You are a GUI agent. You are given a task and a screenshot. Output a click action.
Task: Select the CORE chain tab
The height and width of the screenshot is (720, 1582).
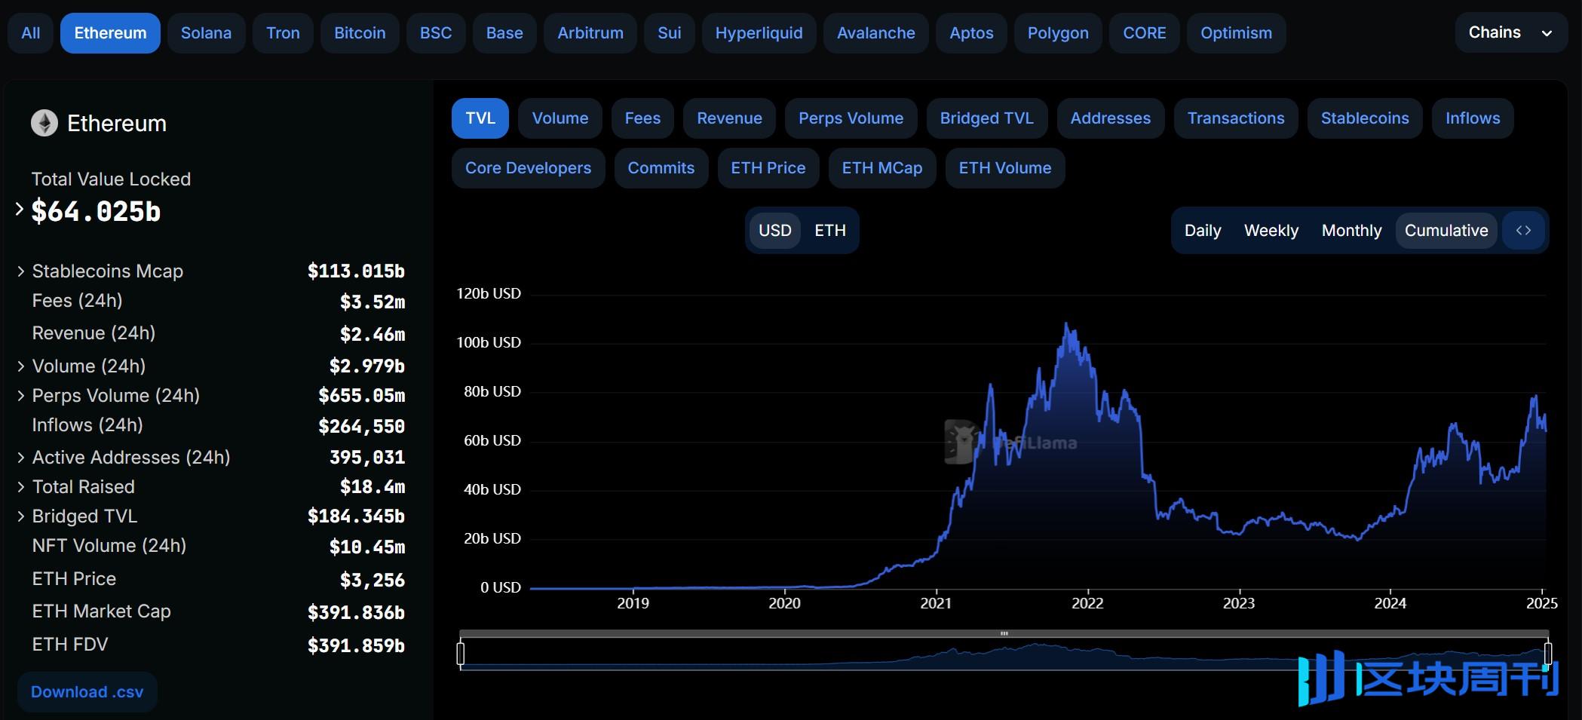[x=1144, y=33]
